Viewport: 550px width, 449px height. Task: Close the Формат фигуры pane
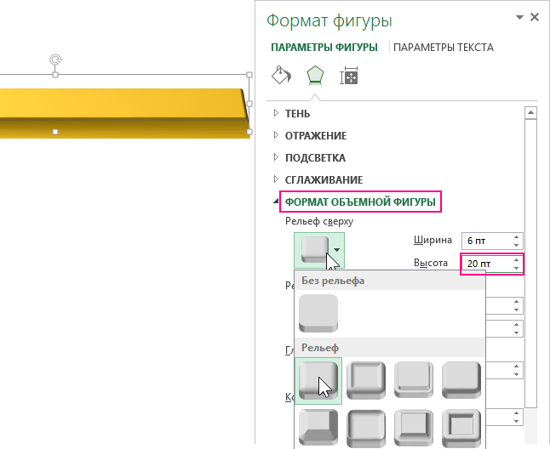[535, 17]
